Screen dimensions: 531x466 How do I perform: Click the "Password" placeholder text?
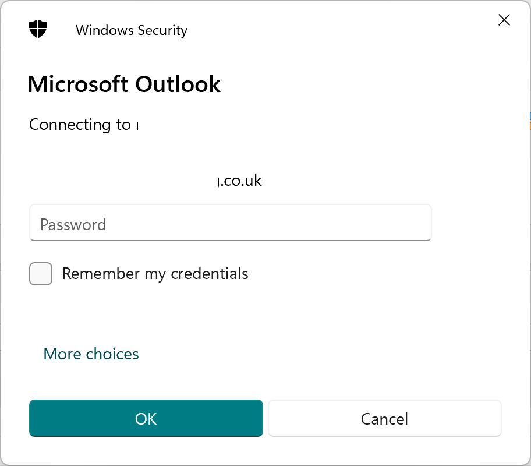pos(73,225)
